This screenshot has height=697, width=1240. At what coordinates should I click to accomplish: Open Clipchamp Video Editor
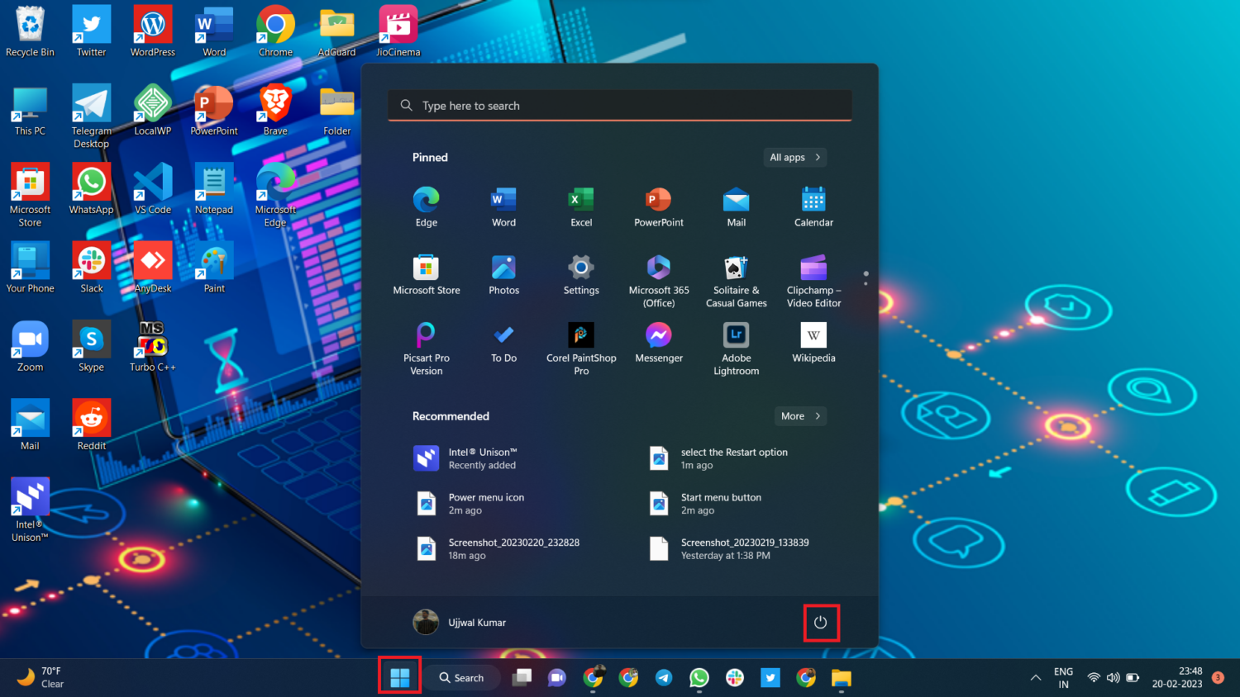point(813,281)
